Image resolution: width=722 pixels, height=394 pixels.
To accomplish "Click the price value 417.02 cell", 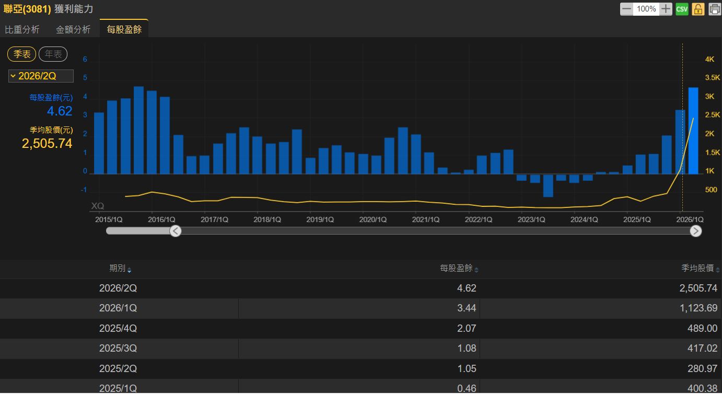I will (703, 349).
